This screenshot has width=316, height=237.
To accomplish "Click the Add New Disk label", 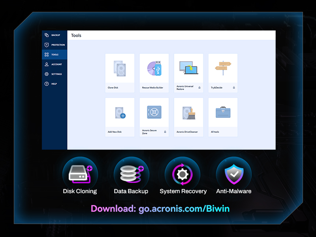I will (x=115, y=132).
